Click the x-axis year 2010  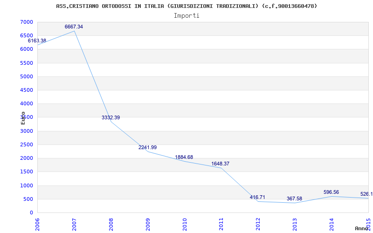click(184, 224)
